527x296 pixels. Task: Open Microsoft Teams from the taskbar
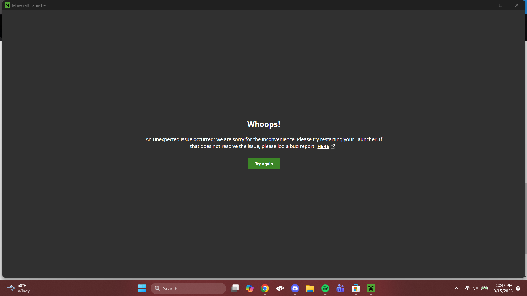click(340, 288)
